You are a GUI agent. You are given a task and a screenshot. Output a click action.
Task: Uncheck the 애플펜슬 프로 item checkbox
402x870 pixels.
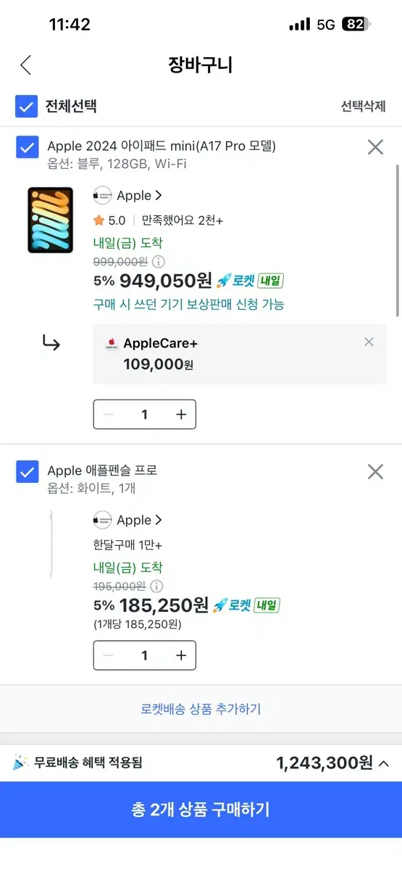[x=27, y=472]
